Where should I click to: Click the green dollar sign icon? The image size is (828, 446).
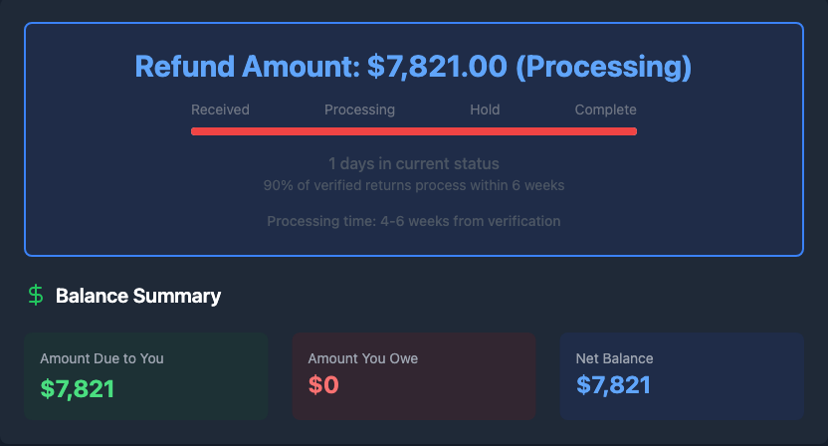36,296
